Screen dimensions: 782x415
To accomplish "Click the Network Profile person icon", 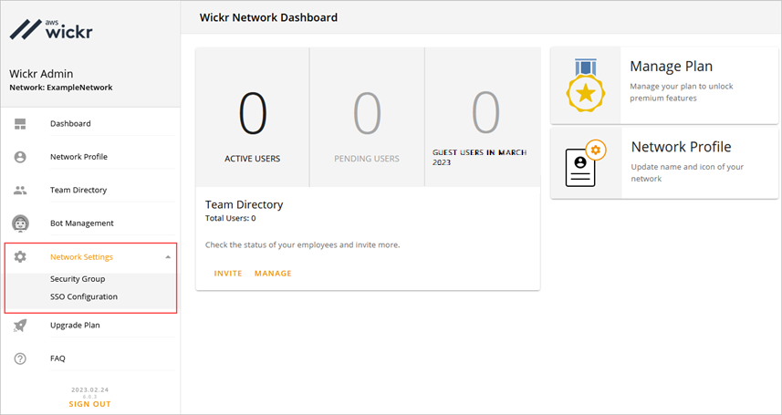I will 20,157.
